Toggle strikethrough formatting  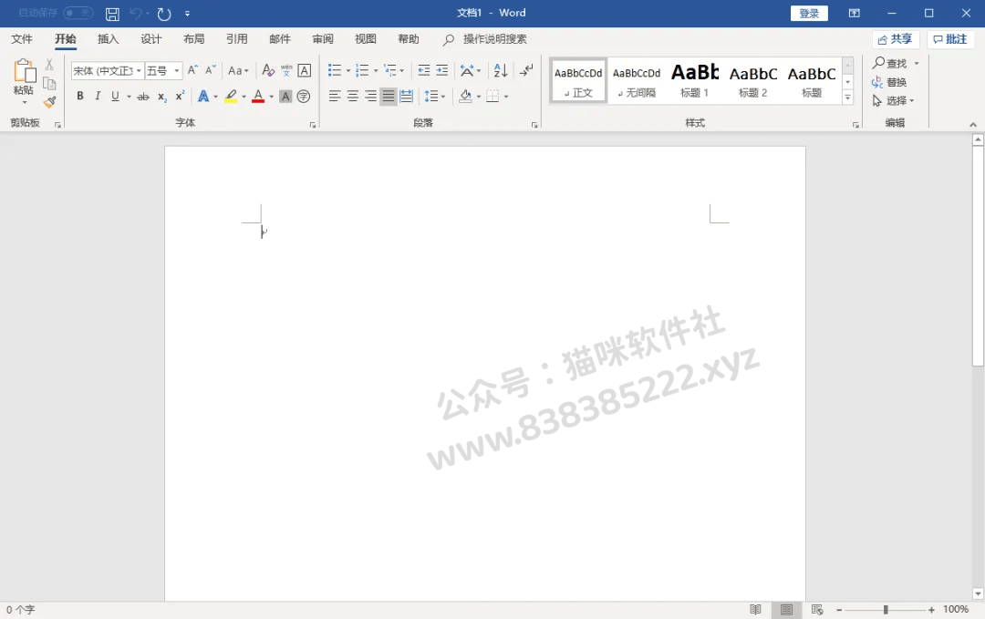click(143, 96)
